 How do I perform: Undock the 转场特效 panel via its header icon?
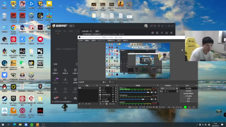177,86
